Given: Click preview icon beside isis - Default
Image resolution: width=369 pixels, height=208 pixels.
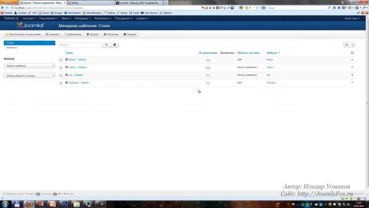Looking at the screenshot, I should [66, 75].
